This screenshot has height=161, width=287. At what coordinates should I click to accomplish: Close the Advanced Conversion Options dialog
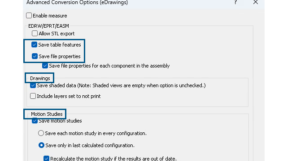point(256,2)
